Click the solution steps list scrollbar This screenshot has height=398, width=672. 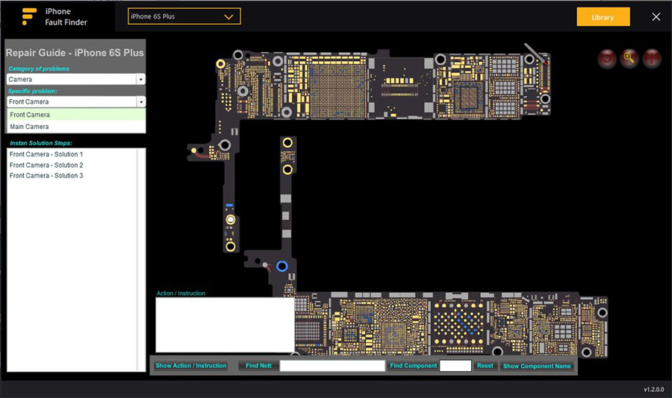pos(141,260)
